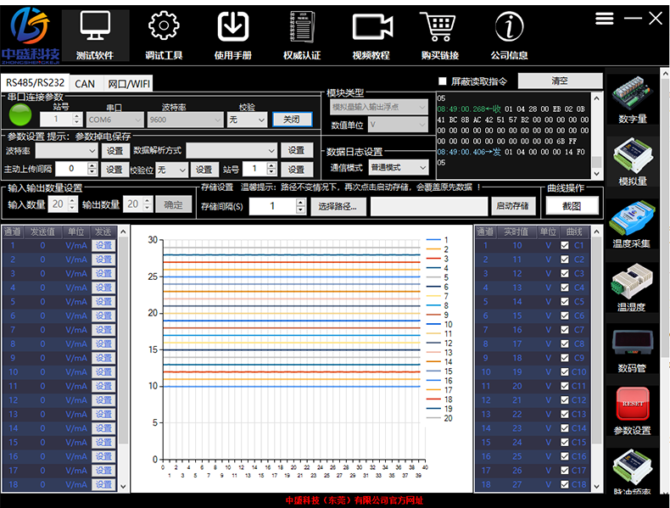Open the 调试工具 gear icon
The width and height of the screenshot is (670, 508).
[164, 27]
